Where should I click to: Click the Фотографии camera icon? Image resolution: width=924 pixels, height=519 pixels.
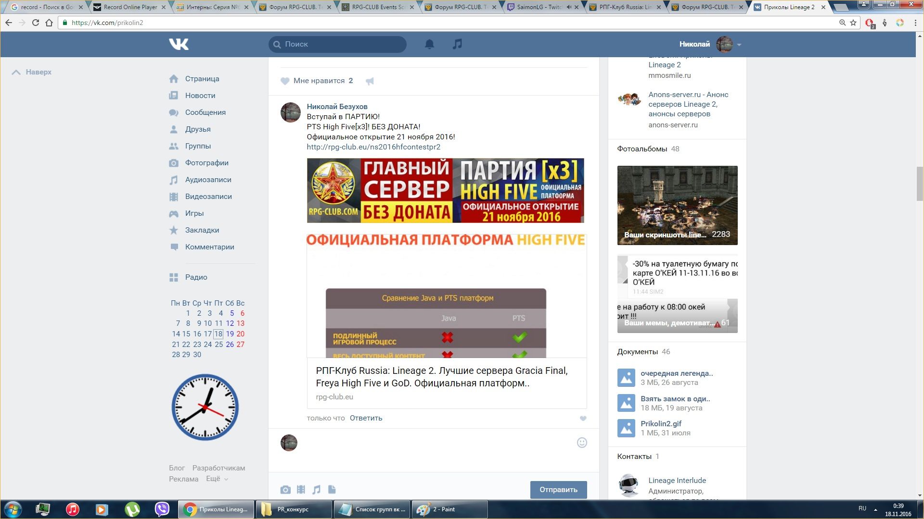click(x=174, y=163)
